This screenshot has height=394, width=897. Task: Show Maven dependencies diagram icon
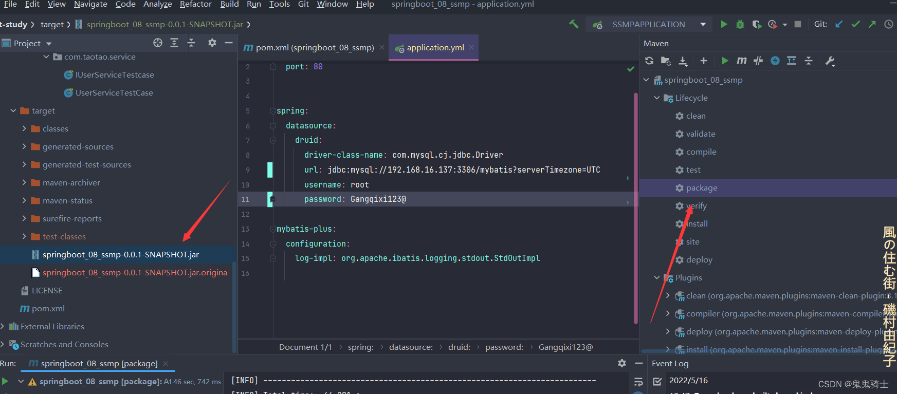click(792, 61)
